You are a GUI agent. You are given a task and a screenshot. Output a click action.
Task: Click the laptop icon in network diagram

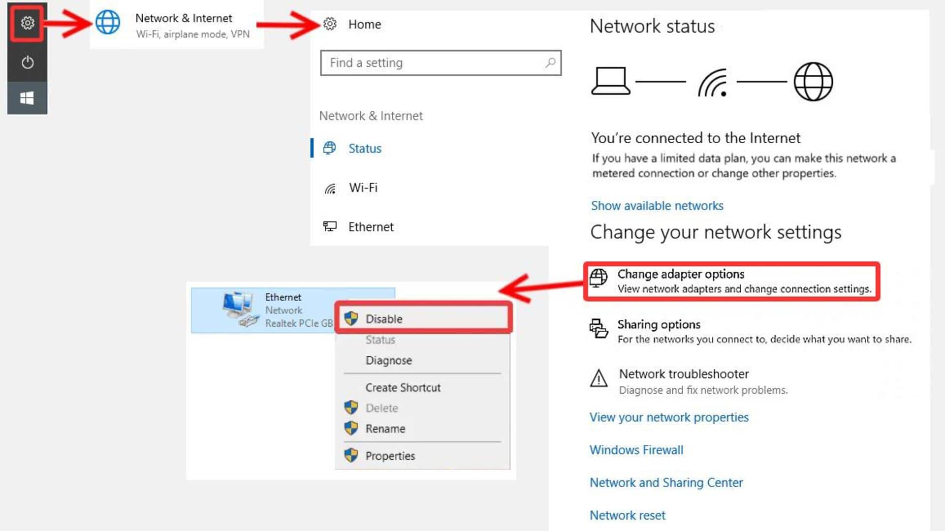(x=610, y=81)
